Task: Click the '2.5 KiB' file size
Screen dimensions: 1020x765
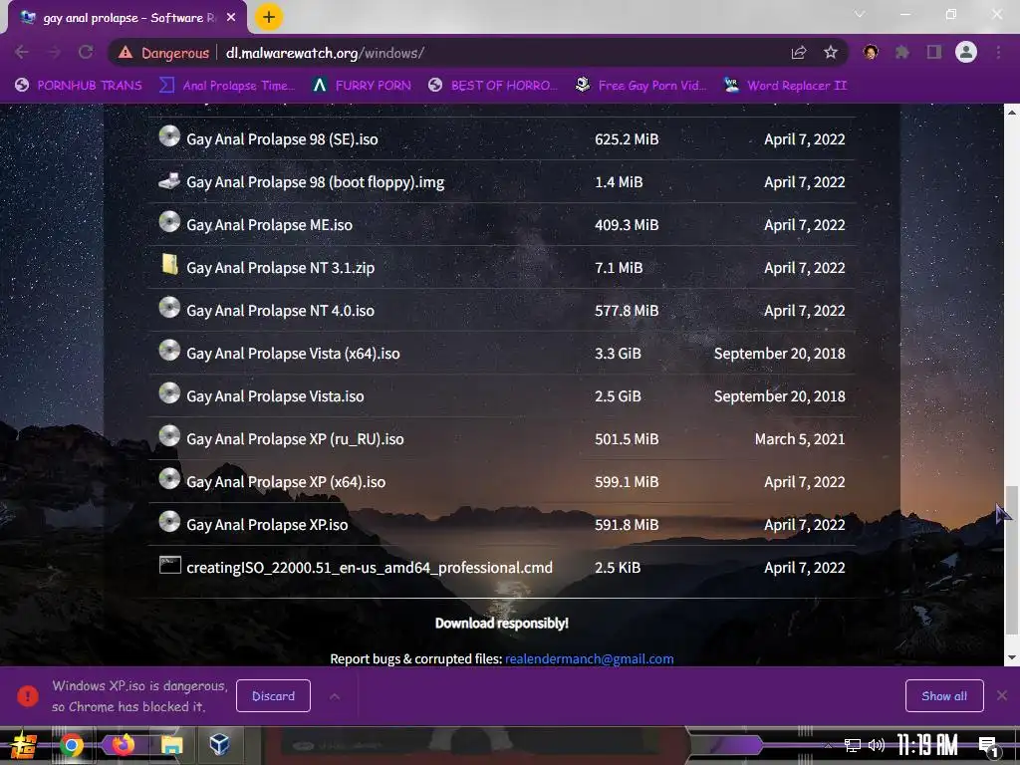Action: pyautogui.click(x=618, y=567)
